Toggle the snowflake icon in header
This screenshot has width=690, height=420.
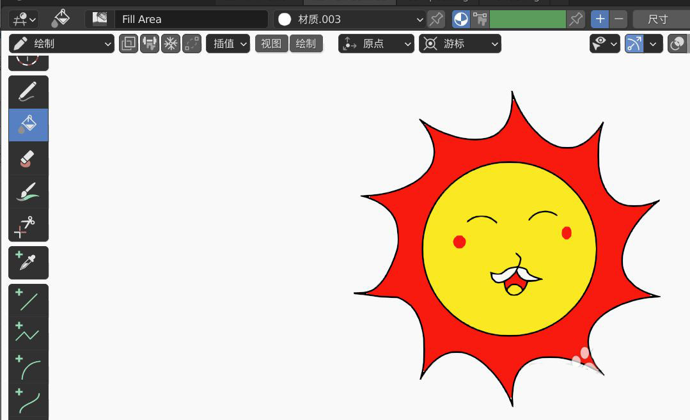click(171, 43)
